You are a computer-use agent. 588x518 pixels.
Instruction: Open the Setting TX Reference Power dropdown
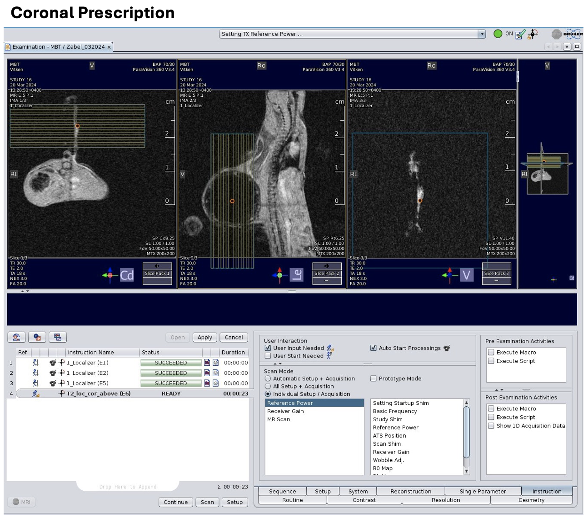pos(482,34)
